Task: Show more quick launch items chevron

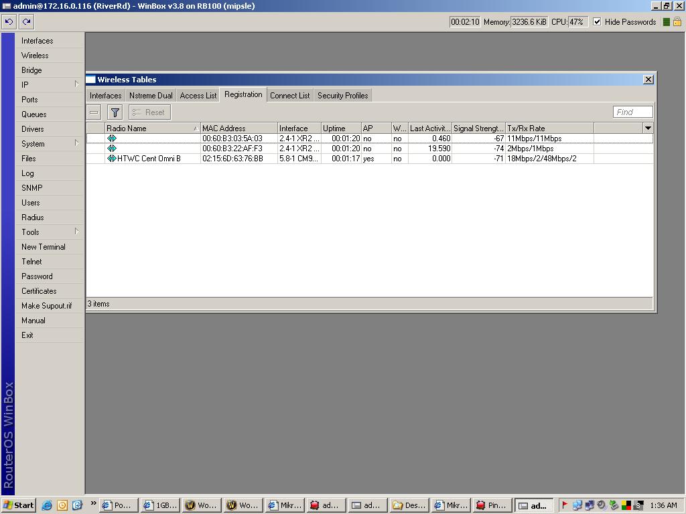Action: (93, 503)
